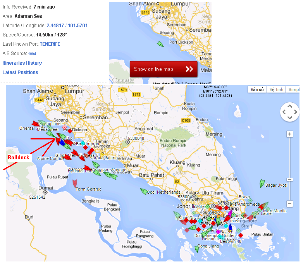Switch to the Bản đồ map view tab
Image resolution: width=308 pixels, height=263 pixels.
(257, 89)
